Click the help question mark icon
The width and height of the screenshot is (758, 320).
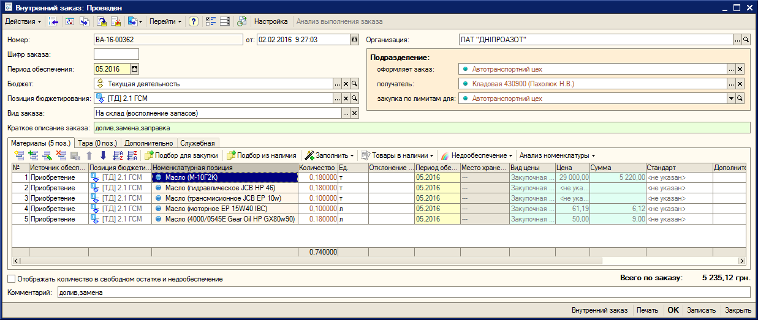(194, 21)
